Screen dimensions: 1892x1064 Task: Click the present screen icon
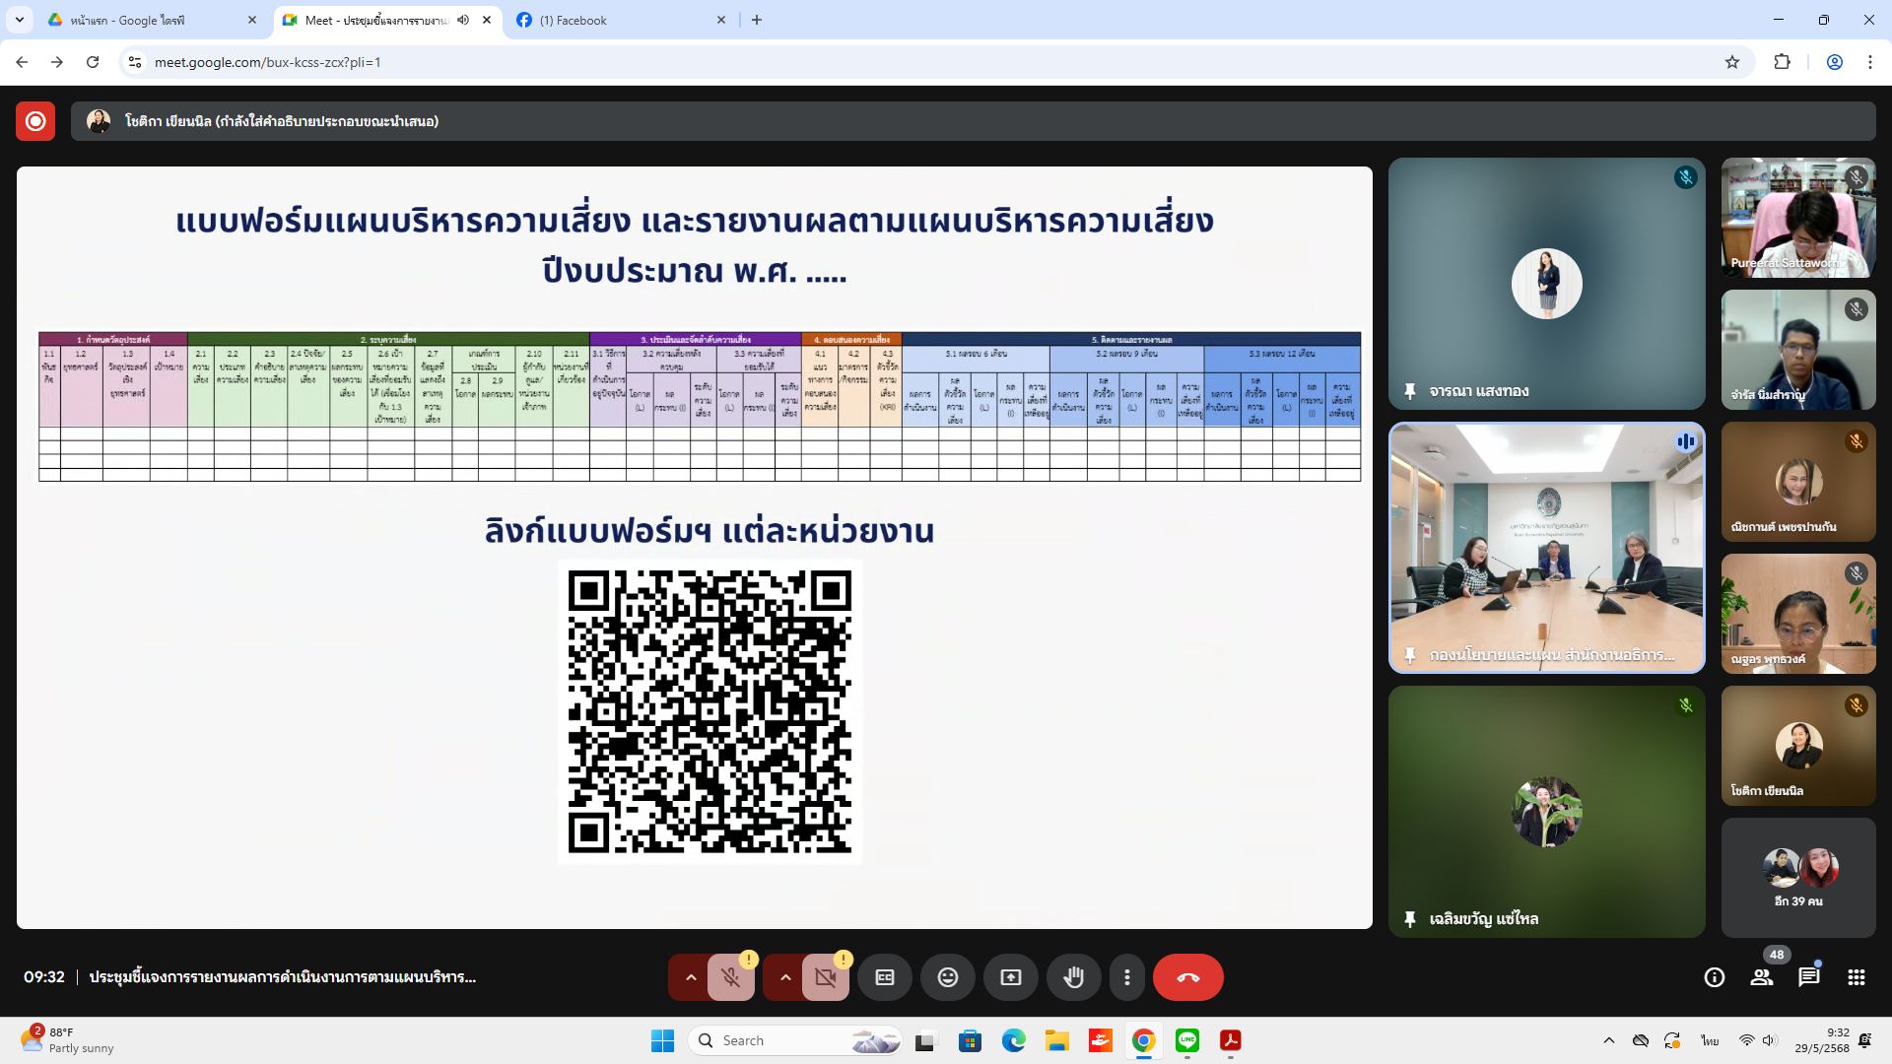1010,977
